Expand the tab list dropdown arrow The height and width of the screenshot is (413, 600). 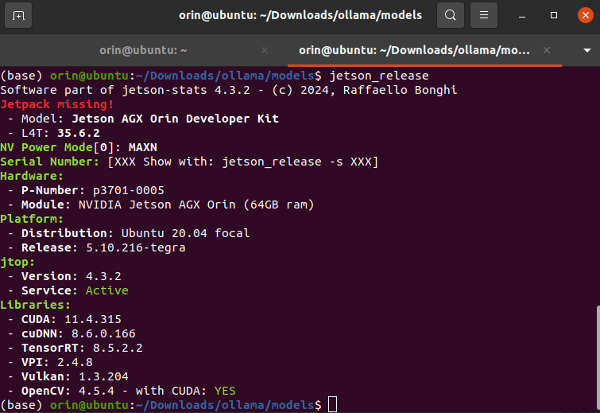click(587, 50)
